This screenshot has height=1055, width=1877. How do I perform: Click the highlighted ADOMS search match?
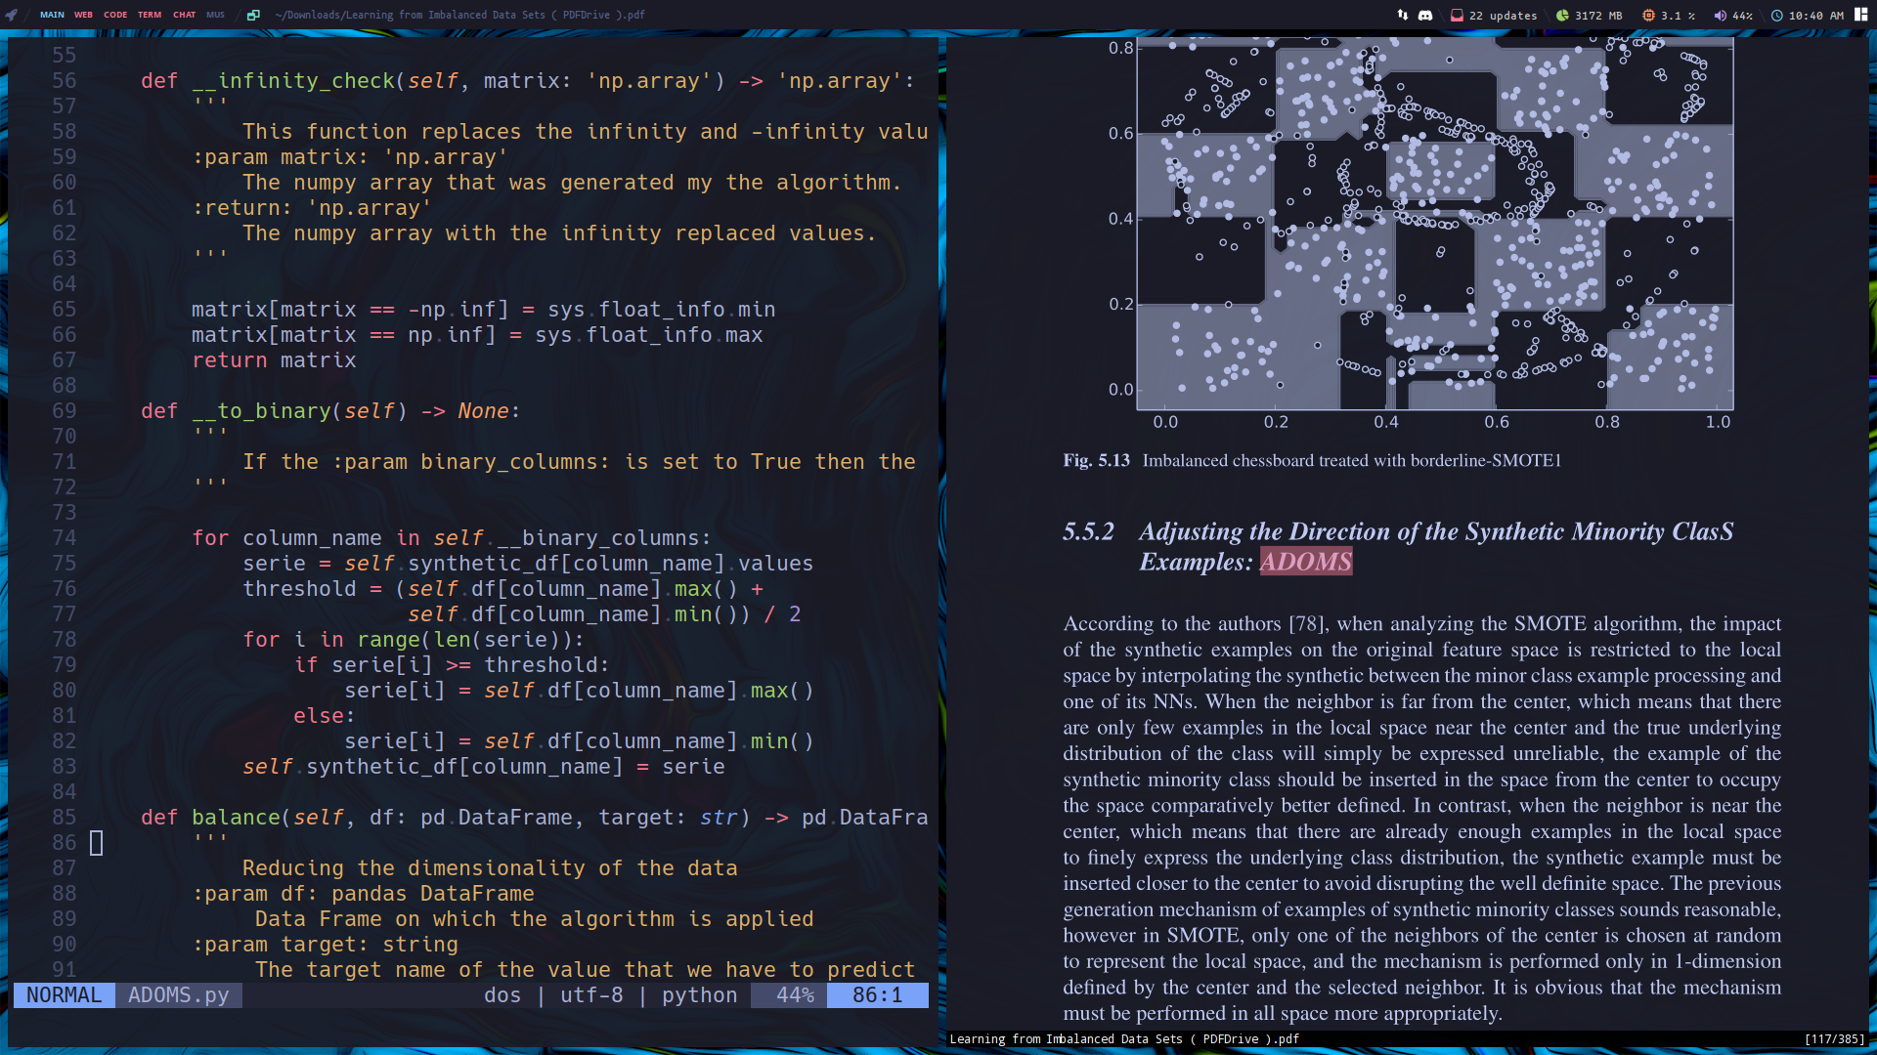click(1305, 562)
